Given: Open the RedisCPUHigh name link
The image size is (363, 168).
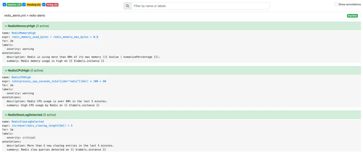Looking at the screenshot, I should (x=21, y=77).
